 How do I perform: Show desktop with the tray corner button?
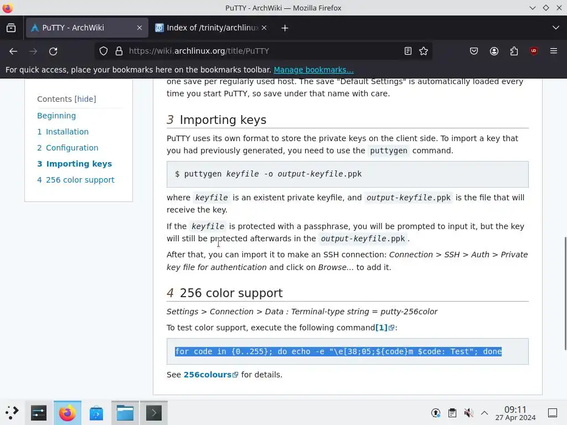[x=553, y=413]
